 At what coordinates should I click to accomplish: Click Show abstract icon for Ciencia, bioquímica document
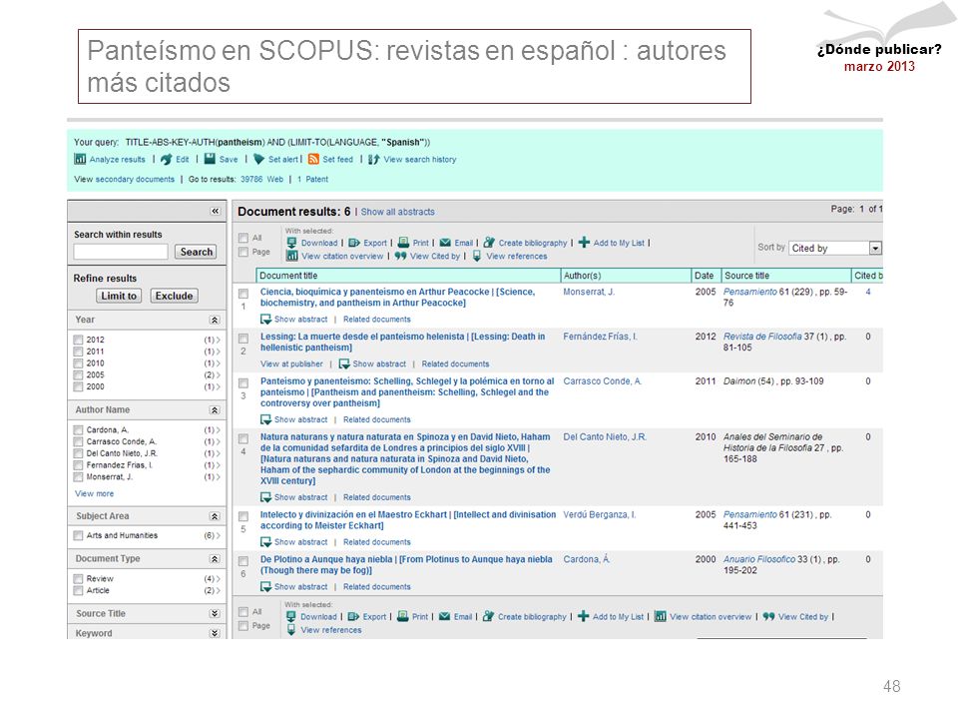[265, 320]
